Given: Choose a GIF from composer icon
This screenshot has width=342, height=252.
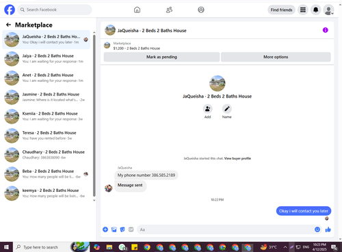Looking at the screenshot, I should pyautogui.click(x=131, y=229).
